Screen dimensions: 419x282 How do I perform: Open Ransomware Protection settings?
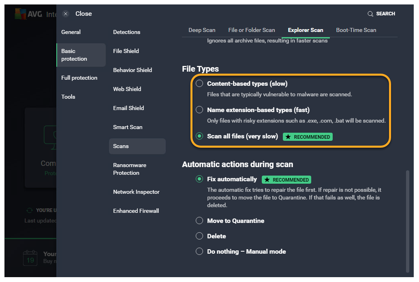click(x=130, y=169)
